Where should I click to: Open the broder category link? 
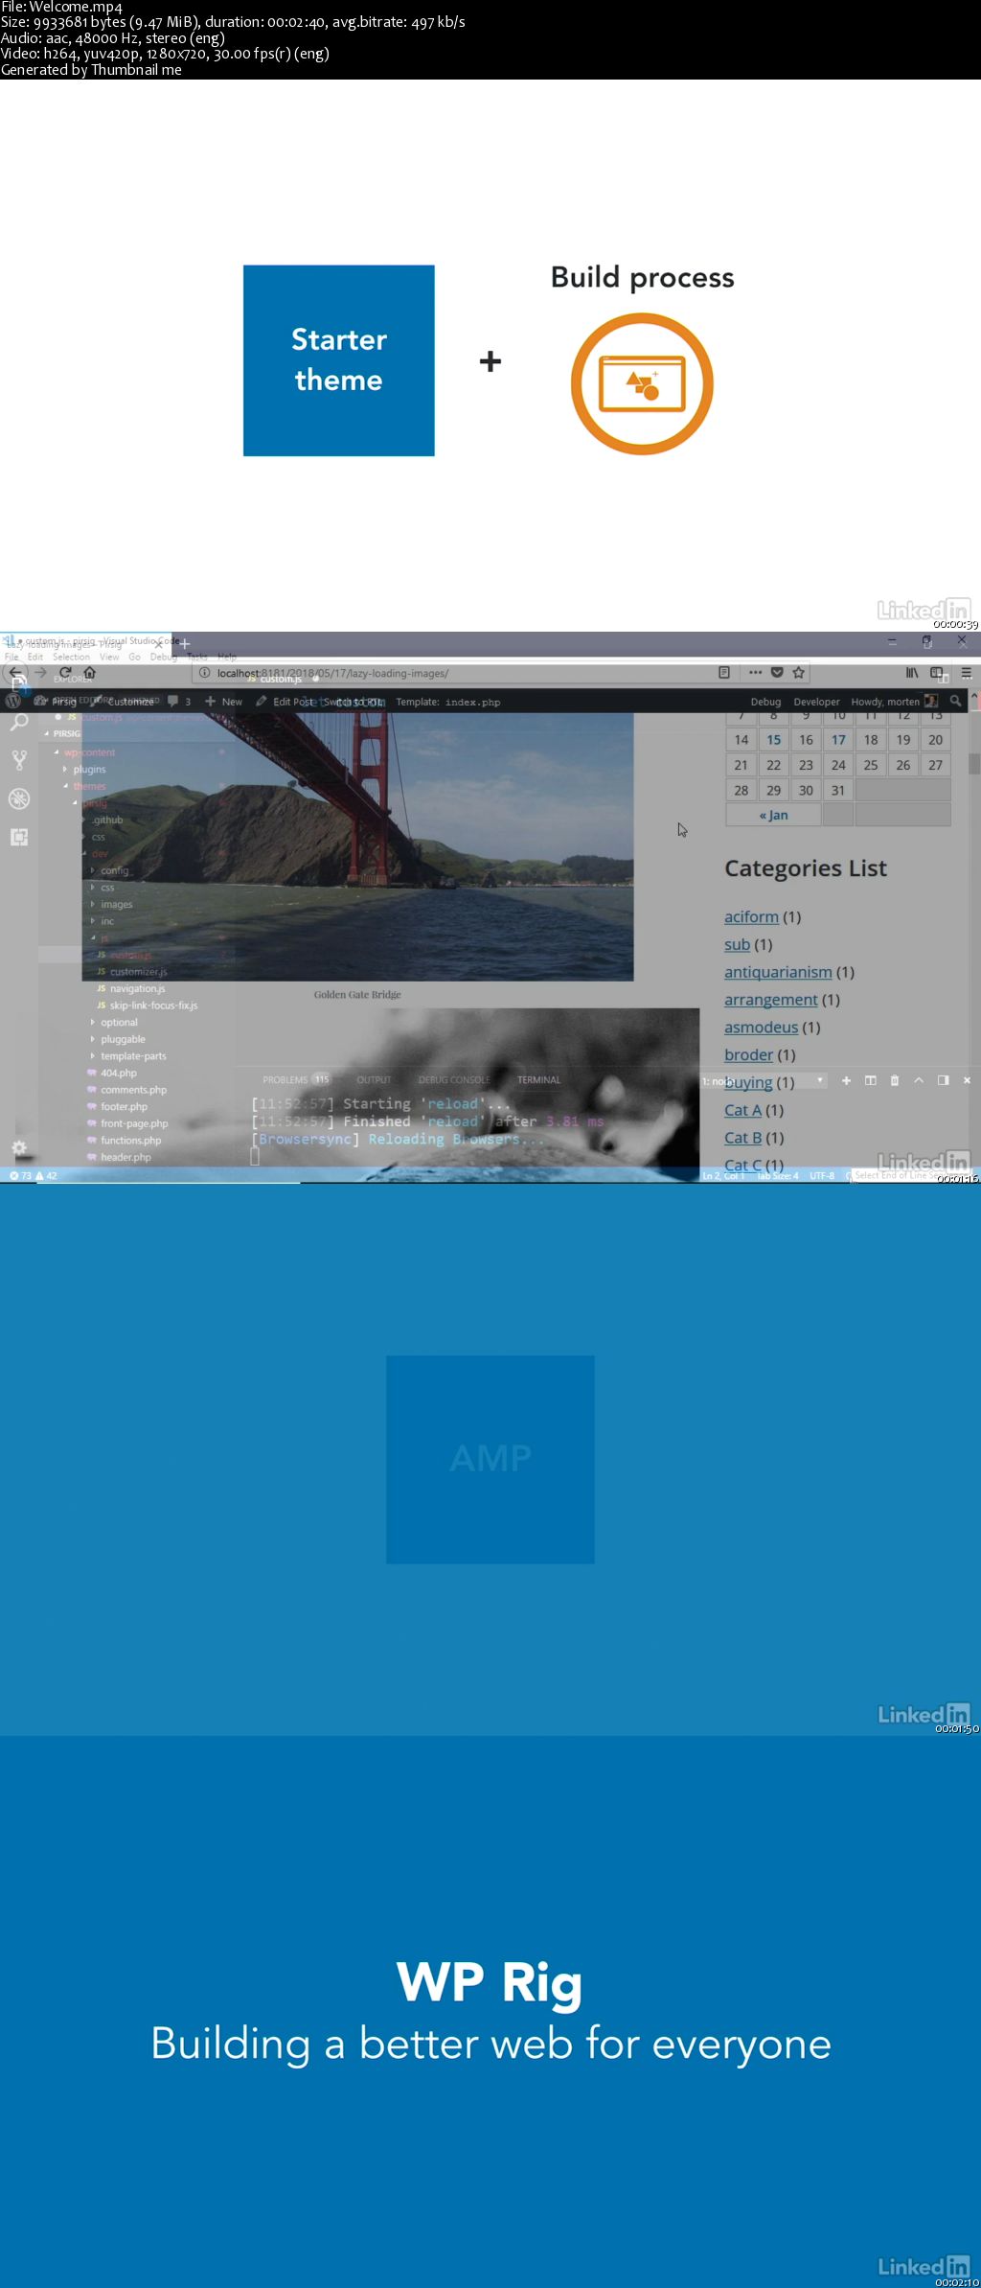point(748,1054)
